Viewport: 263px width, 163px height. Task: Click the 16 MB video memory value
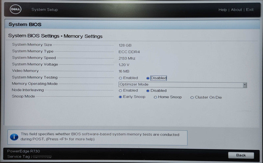pos(124,71)
